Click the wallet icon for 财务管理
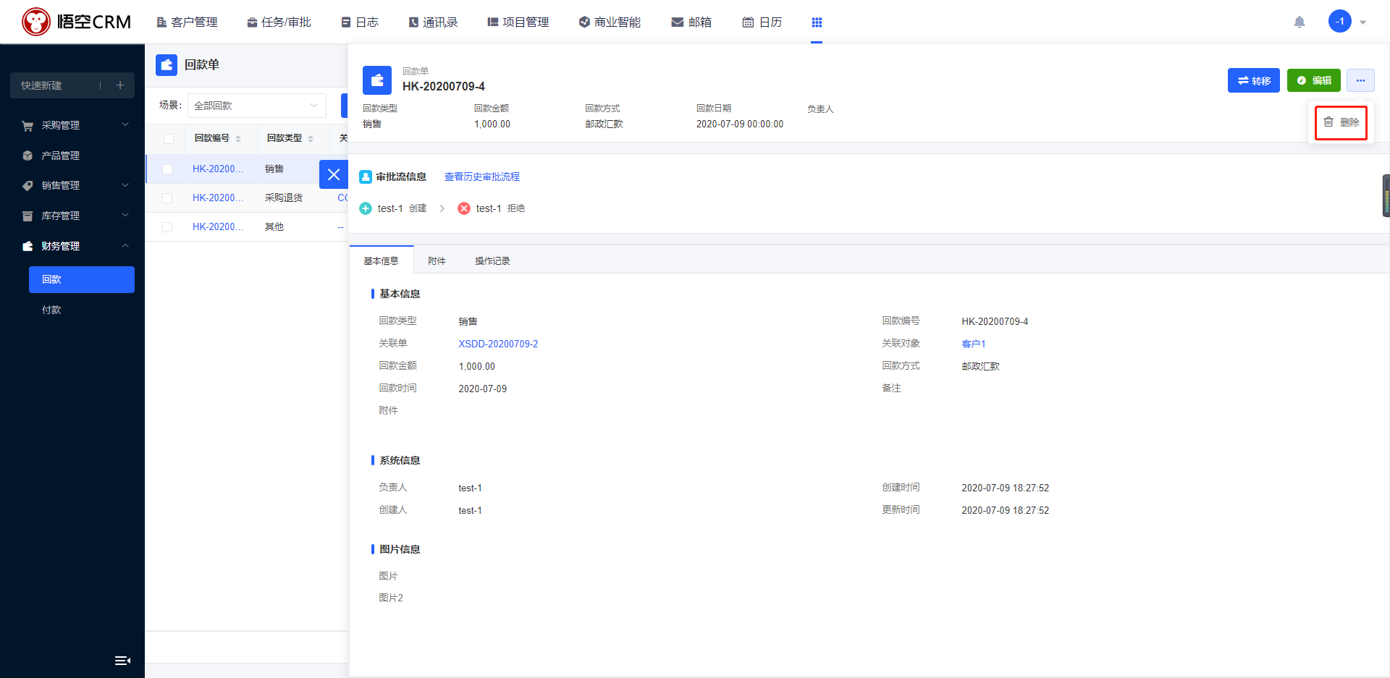1390x678 pixels. tap(28, 246)
